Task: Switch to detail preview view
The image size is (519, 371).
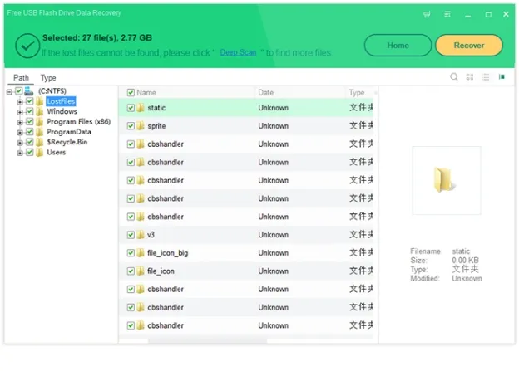Action: (x=502, y=77)
